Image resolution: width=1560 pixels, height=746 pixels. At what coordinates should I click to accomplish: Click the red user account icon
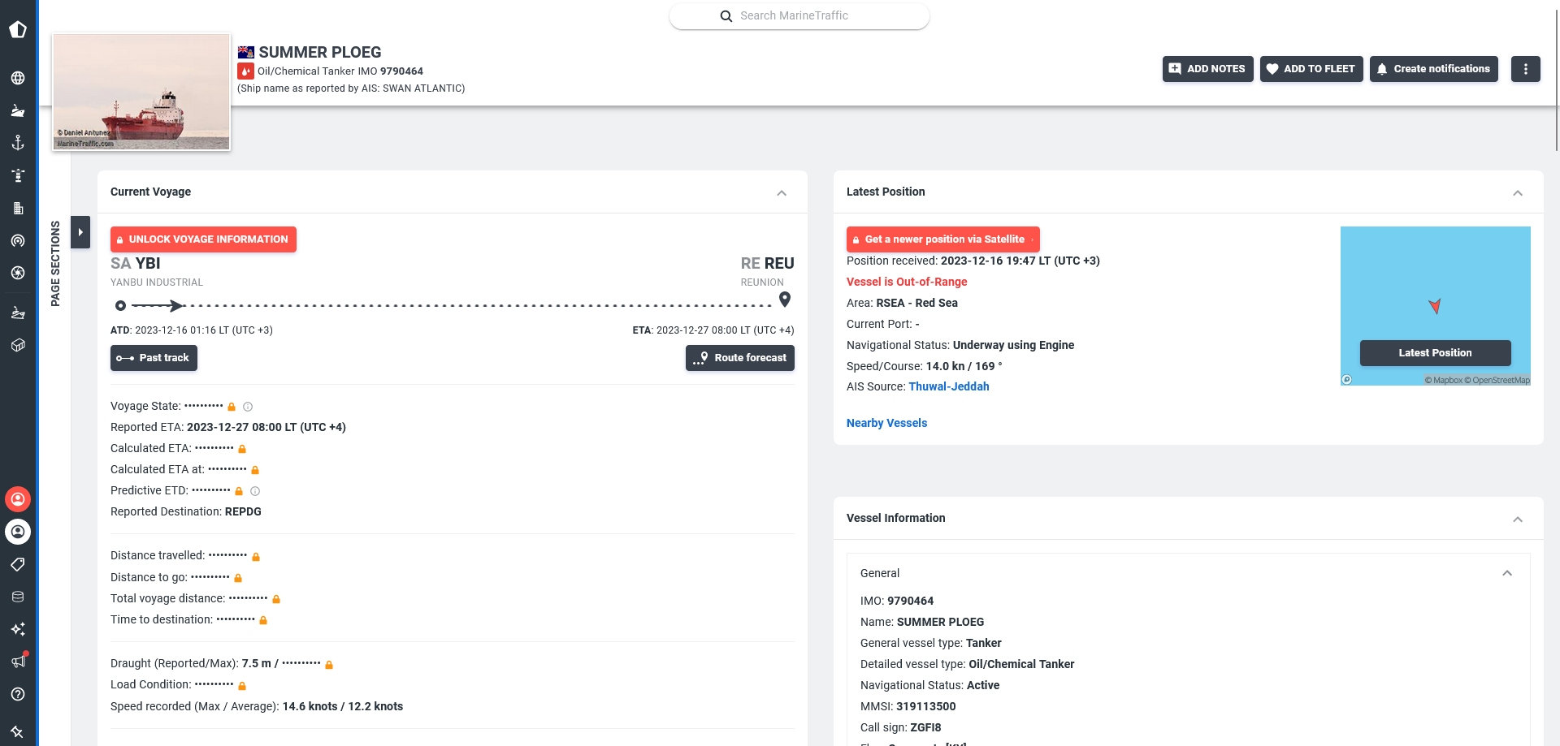coord(18,499)
